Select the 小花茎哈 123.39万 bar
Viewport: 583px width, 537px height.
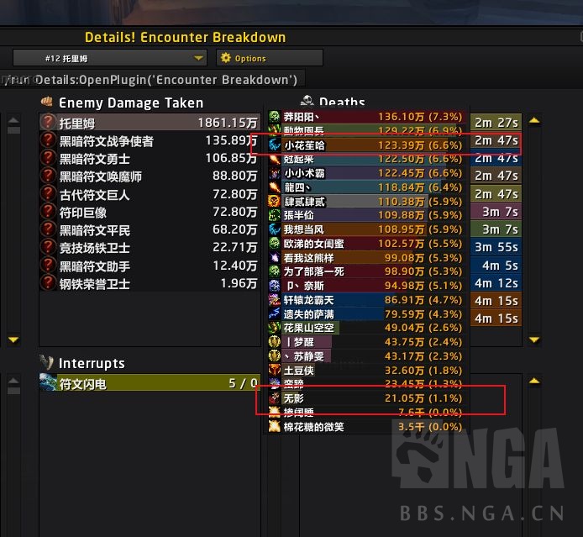(368, 145)
